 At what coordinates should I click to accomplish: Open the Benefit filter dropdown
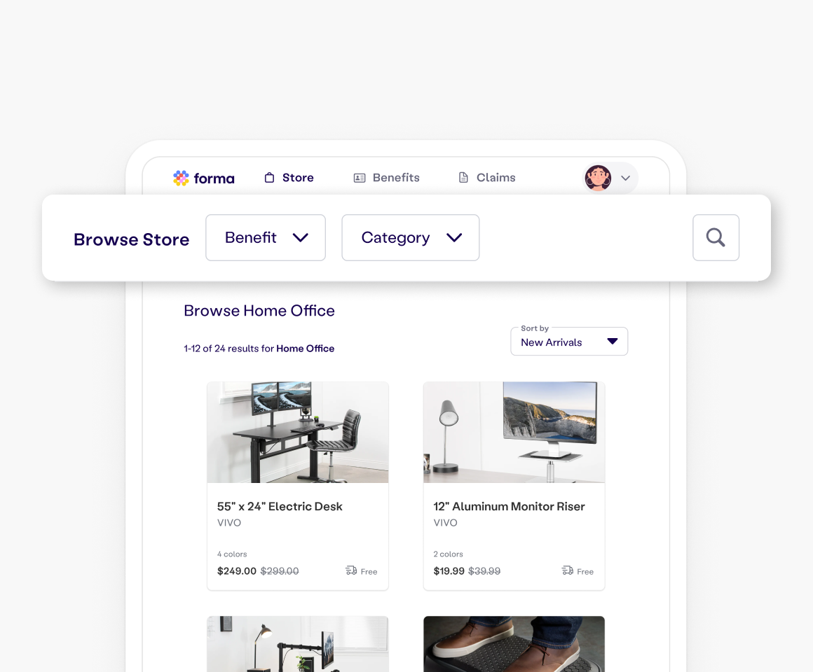click(266, 237)
